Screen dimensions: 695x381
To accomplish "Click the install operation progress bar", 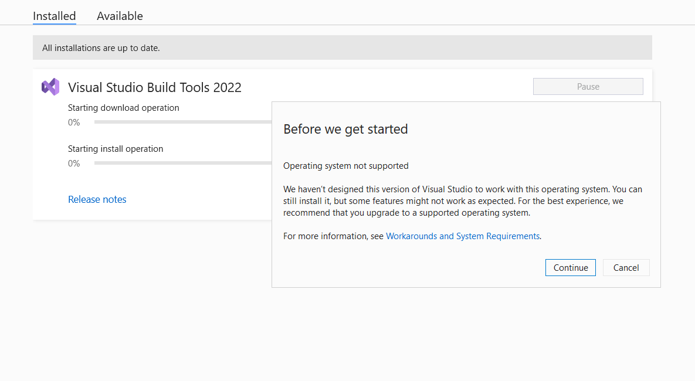I will (182, 163).
